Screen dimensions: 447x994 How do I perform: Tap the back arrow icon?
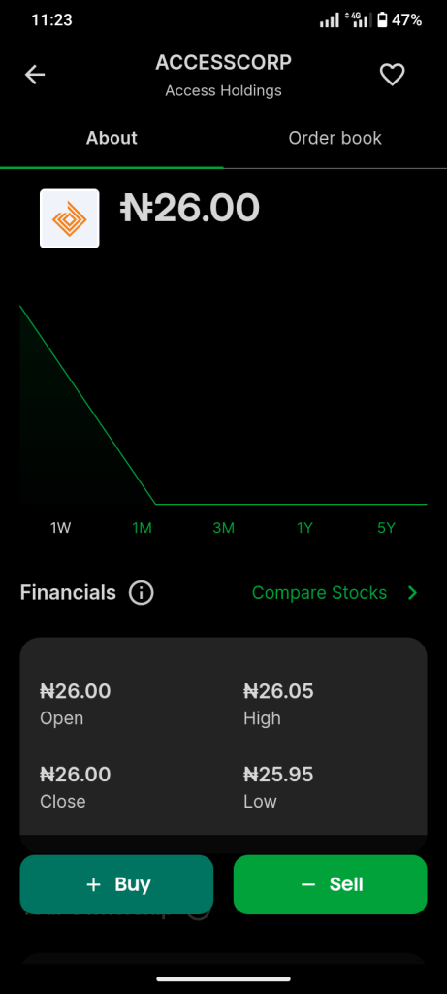(x=35, y=75)
